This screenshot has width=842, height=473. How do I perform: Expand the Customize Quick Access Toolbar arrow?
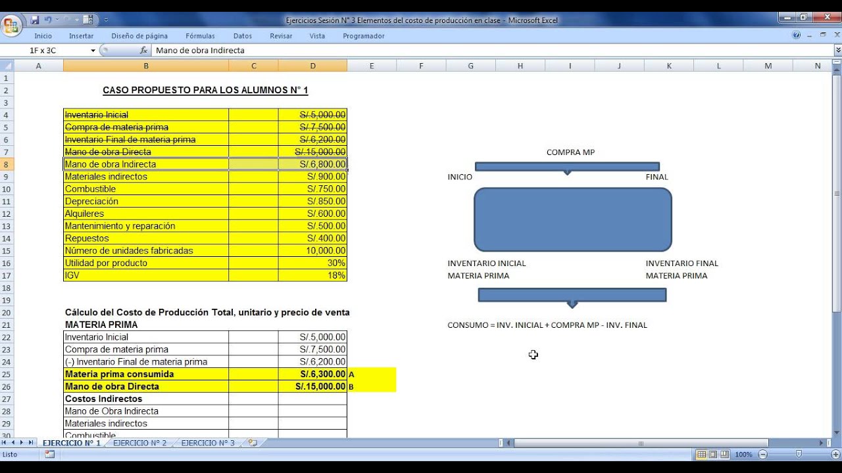click(106, 20)
